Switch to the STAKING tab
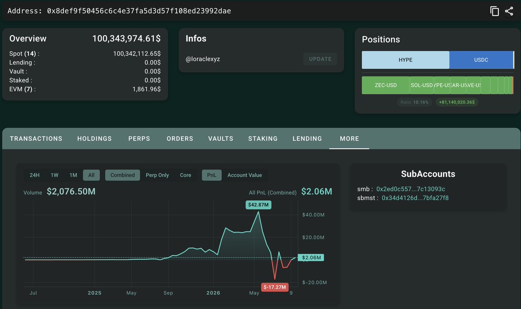 click(263, 139)
